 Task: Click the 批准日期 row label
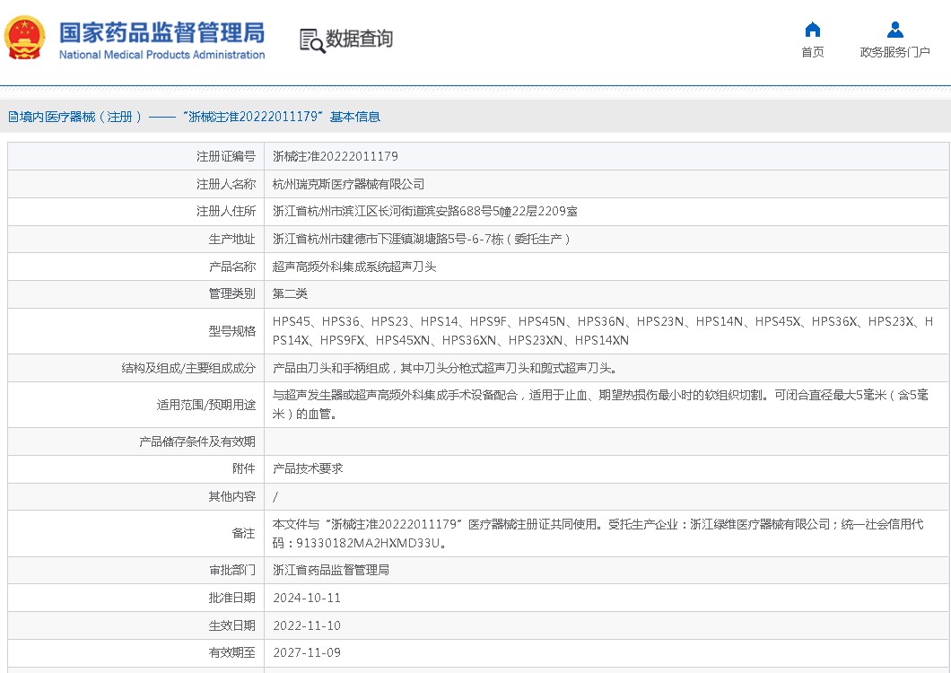231,598
